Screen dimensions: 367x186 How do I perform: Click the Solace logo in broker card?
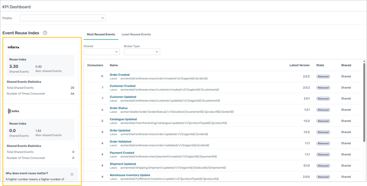(13, 47)
